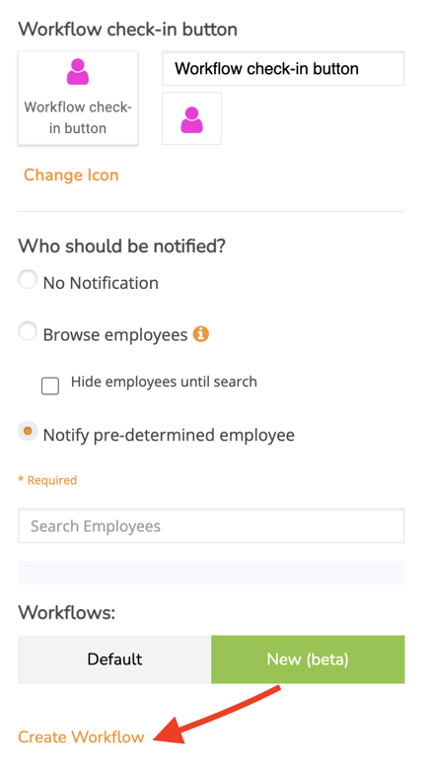This screenshot has height=765, width=432.
Task: Click the Search Employees input field
Action: coord(211,526)
